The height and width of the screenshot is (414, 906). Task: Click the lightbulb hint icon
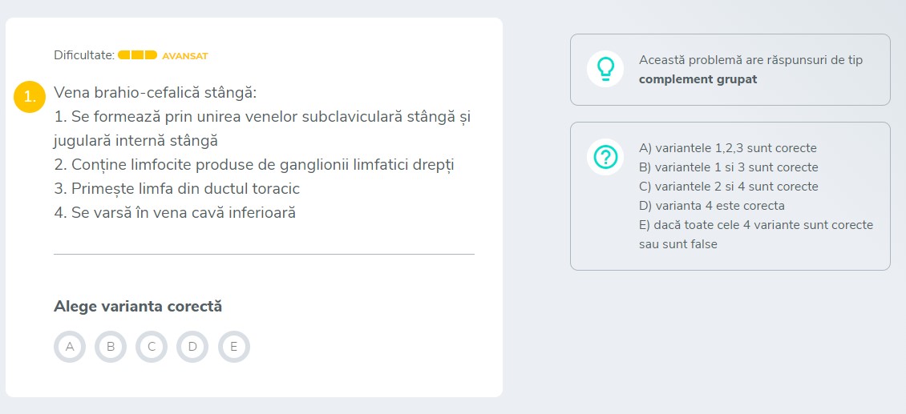(x=605, y=70)
